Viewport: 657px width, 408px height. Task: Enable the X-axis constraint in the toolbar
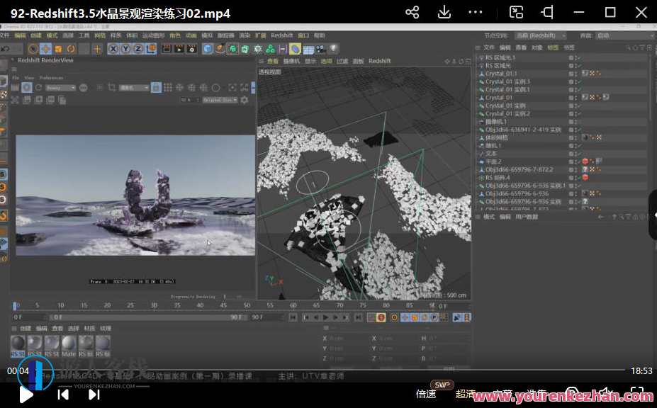click(113, 50)
